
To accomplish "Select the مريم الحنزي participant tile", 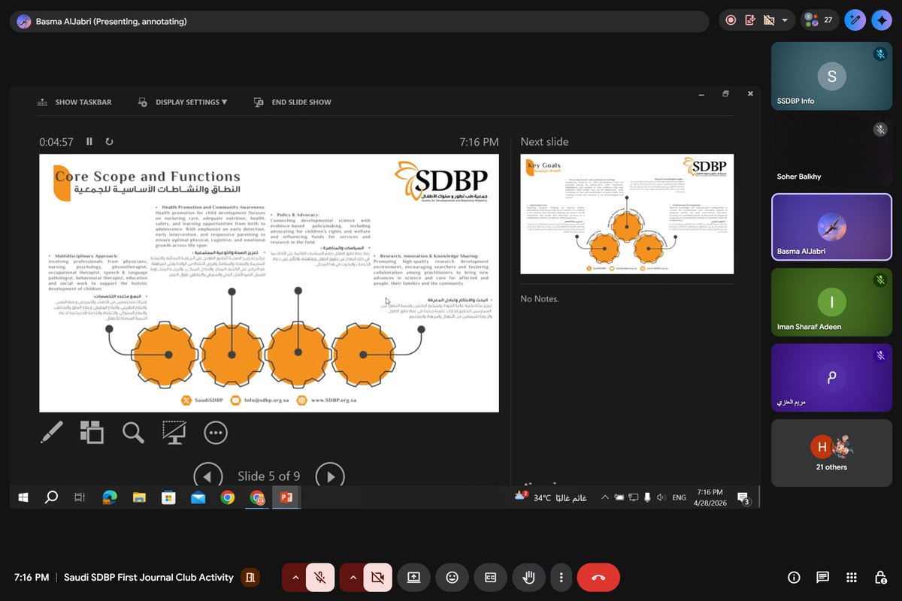I will 831,377.
